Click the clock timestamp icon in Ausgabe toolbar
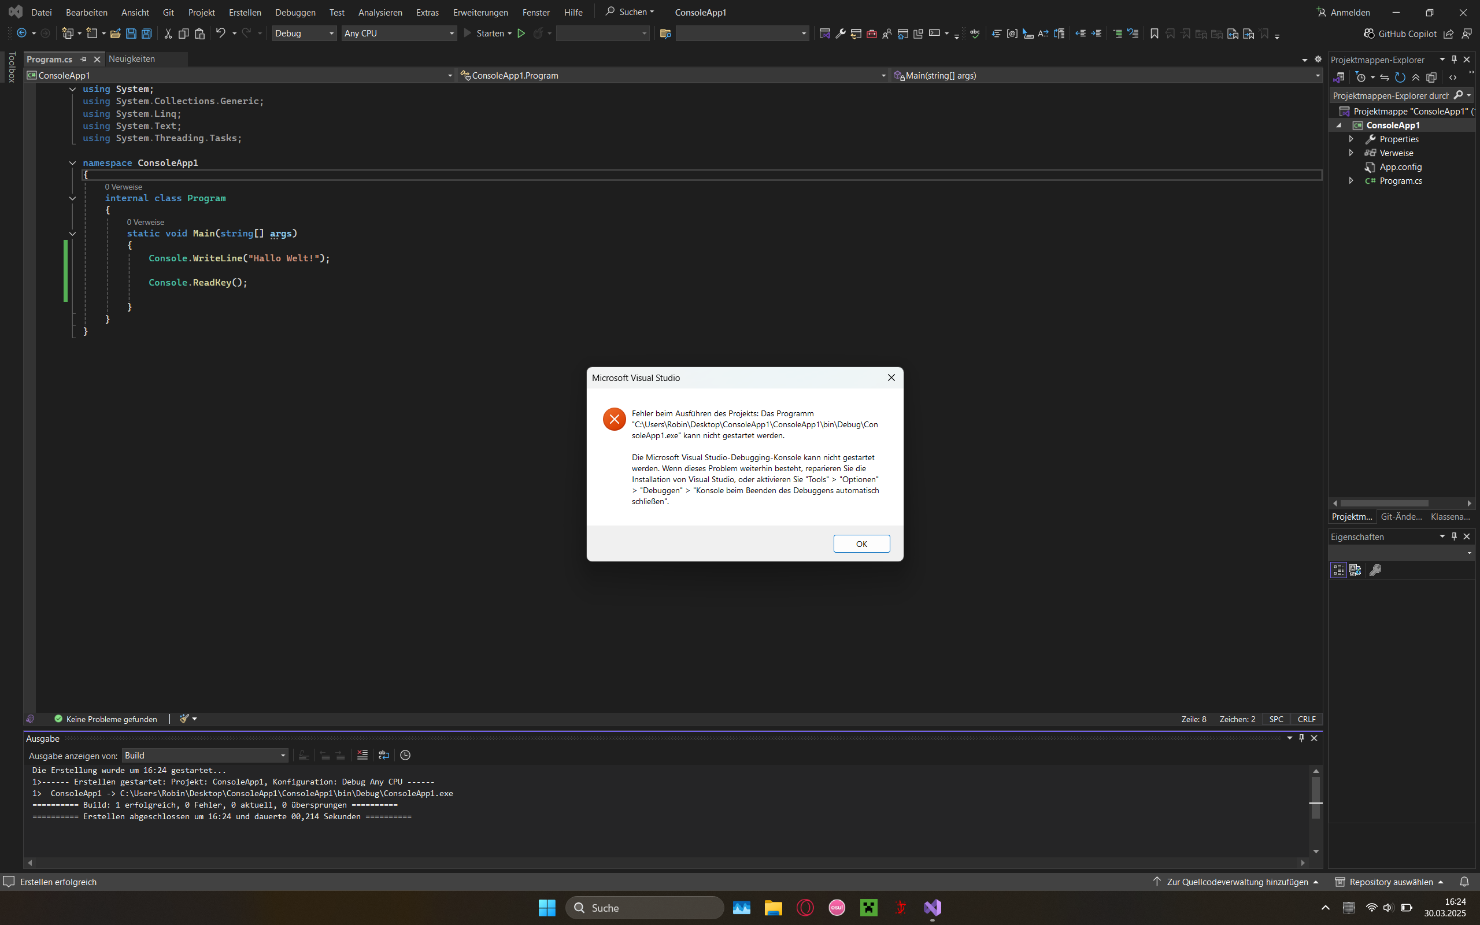 405,755
